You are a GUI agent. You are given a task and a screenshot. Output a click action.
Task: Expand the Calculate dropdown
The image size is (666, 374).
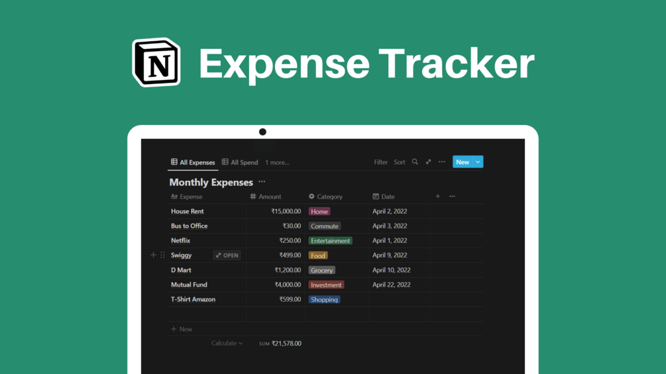click(227, 343)
